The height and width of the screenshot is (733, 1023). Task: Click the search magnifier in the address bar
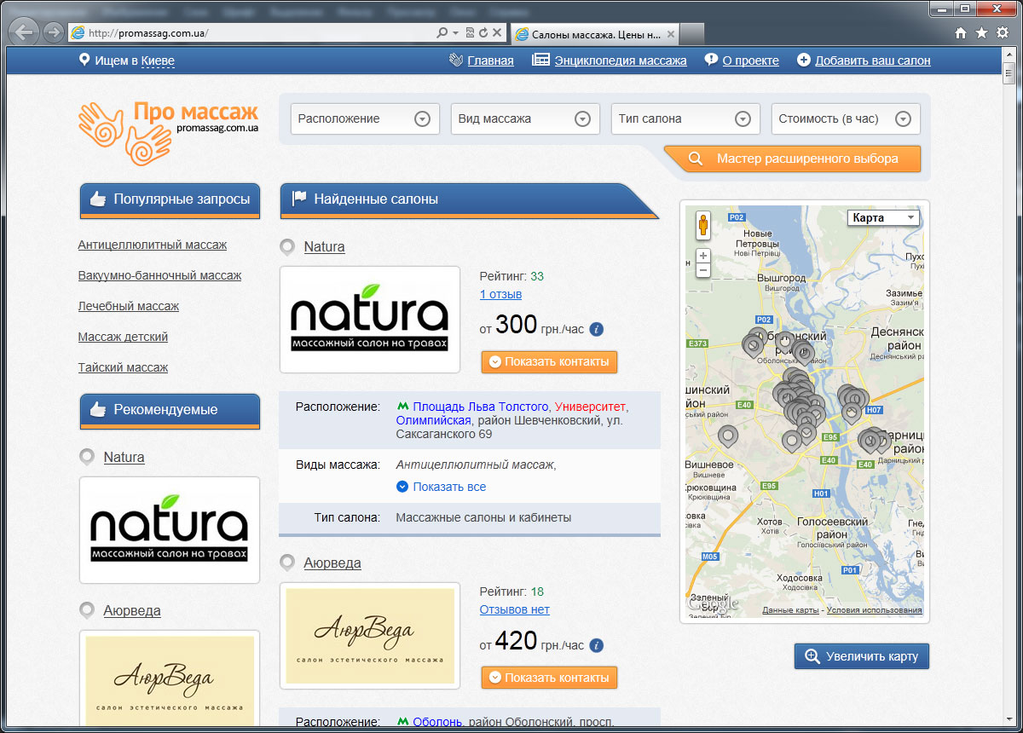(x=442, y=33)
